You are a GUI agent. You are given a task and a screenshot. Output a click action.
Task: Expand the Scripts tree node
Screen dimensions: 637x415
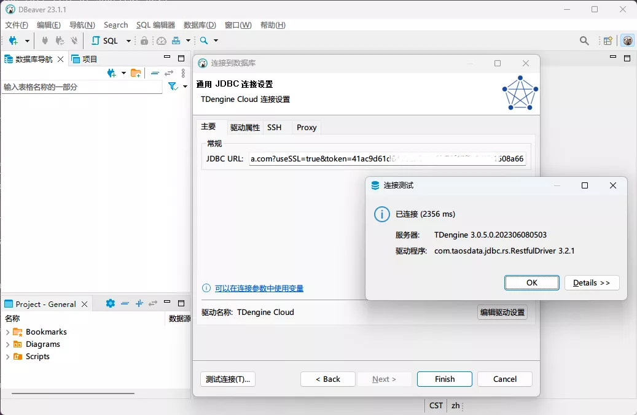click(x=7, y=357)
